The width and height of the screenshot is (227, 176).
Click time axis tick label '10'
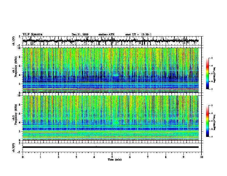click(x=201, y=157)
